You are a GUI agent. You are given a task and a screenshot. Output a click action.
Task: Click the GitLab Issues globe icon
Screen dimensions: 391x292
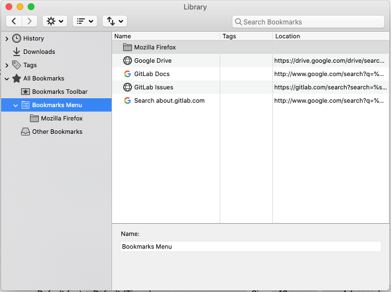(x=128, y=87)
